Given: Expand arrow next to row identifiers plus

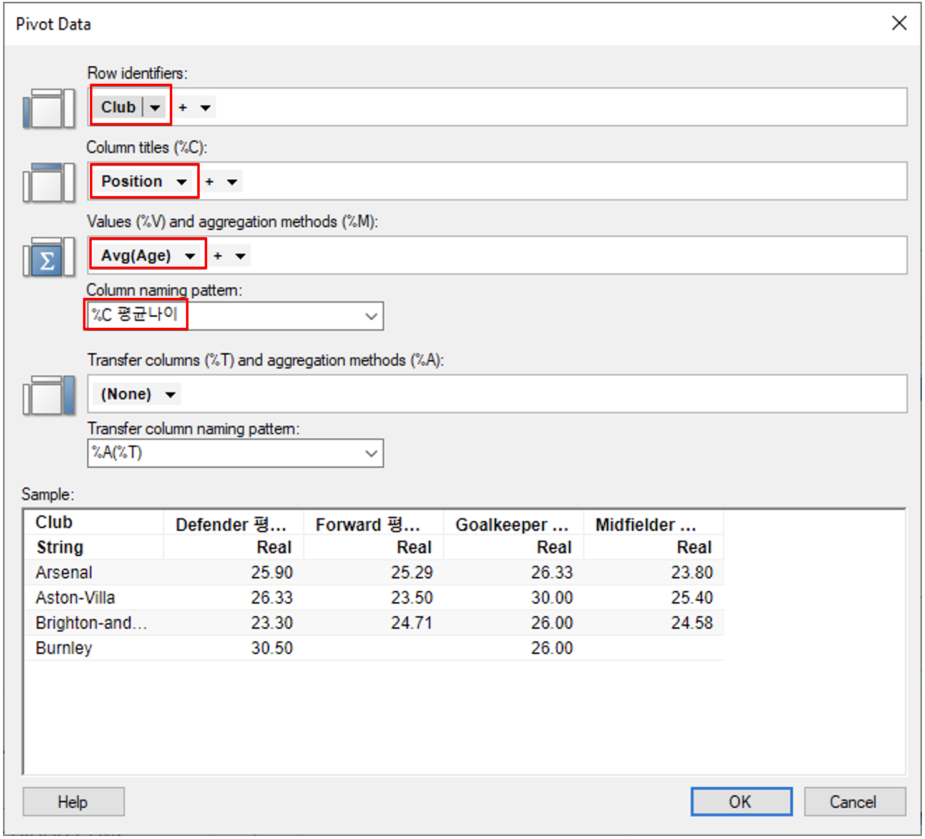Looking at the screenshot, I should pyautogui.click(x=205, y=108).
